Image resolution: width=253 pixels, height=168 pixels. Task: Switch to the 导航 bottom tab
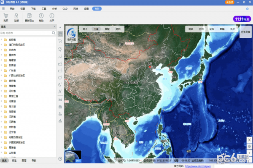[x=34, y=160]
